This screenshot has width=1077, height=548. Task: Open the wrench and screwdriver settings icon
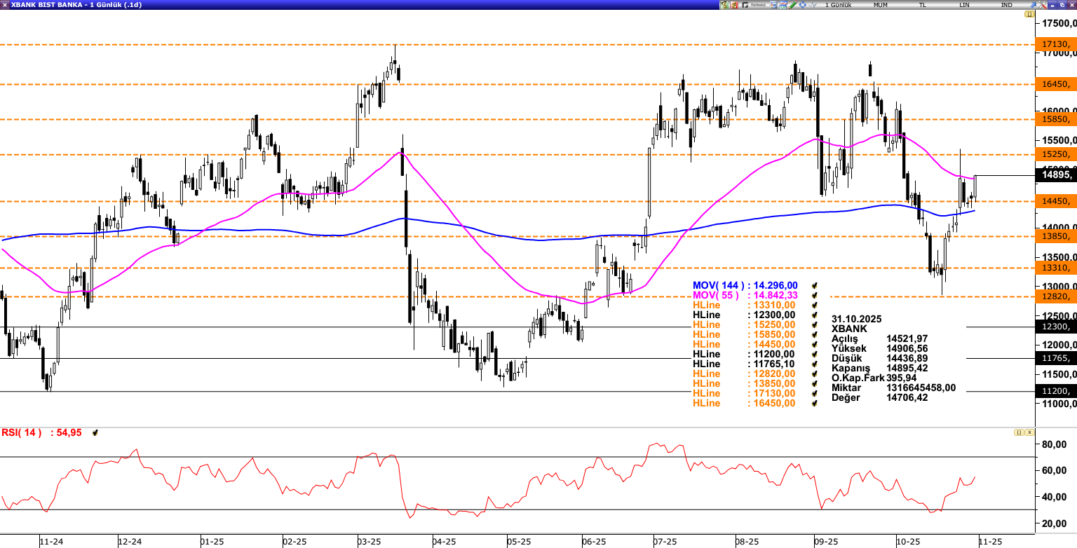pos(1043,5)
